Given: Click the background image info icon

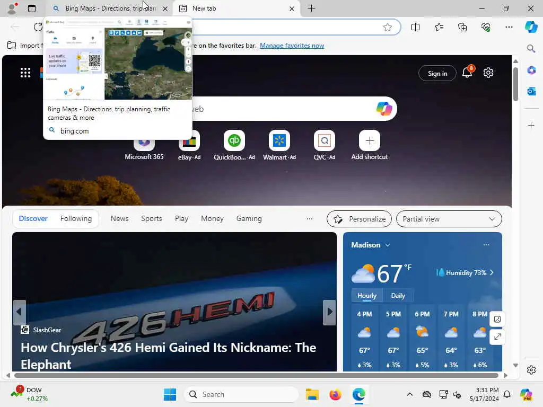Looking at the screenshot, I should coord(497,319).
